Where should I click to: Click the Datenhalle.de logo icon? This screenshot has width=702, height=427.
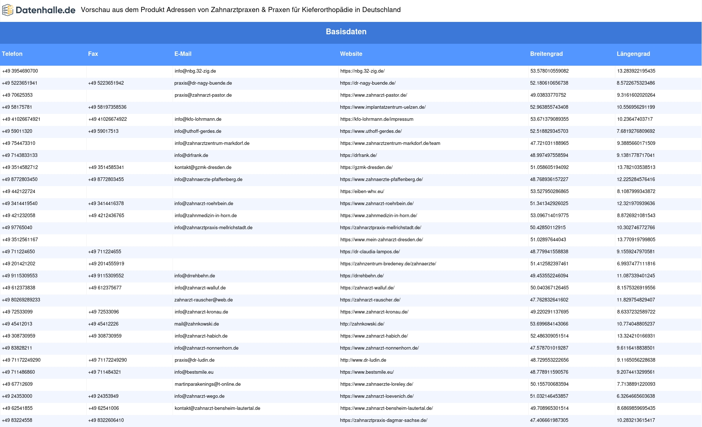coord(8,10)
